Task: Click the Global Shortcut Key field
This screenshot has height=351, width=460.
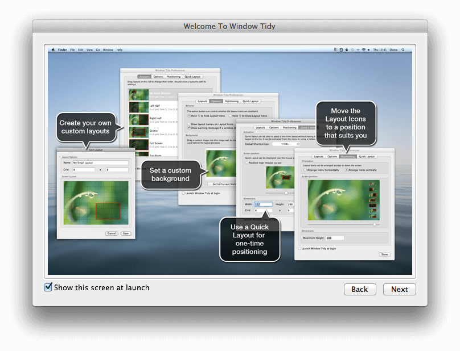Action: pyautogui.click(x=286, y=144)
